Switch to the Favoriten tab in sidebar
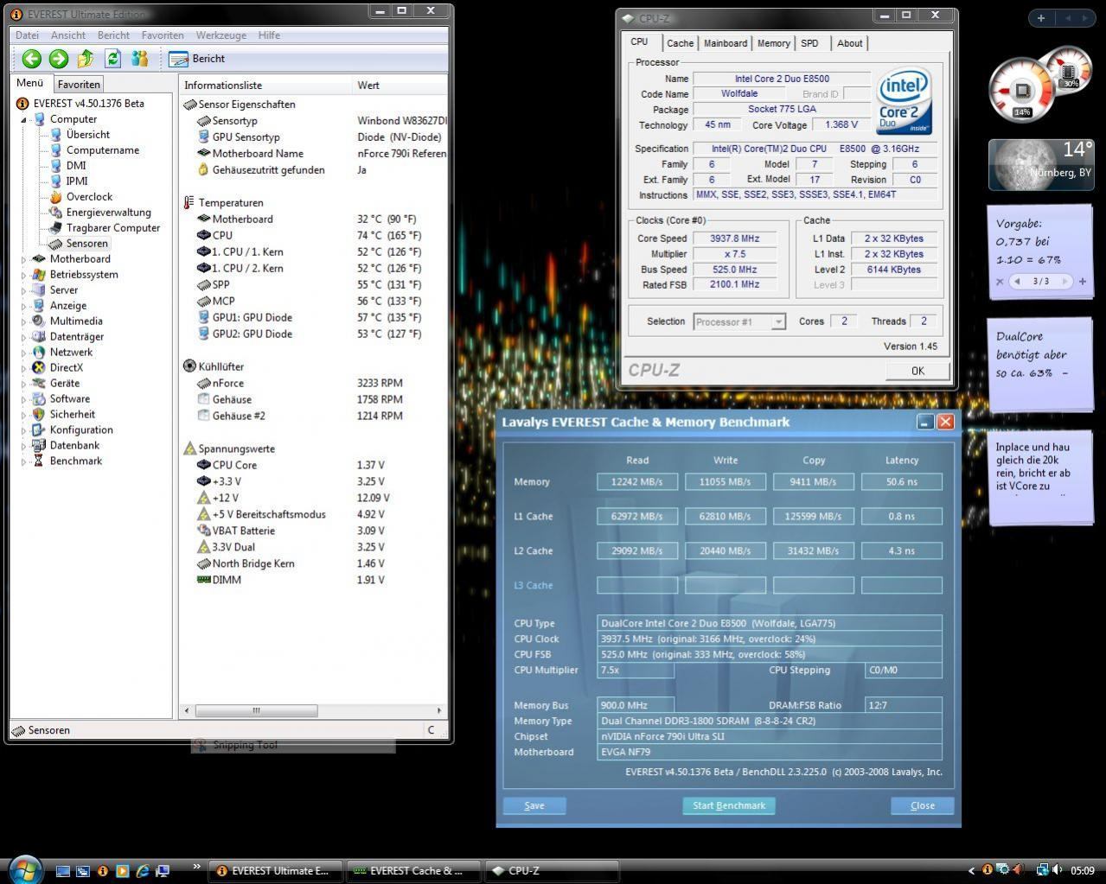Screen dimensions: 1106x884 (x=79, y=84)
